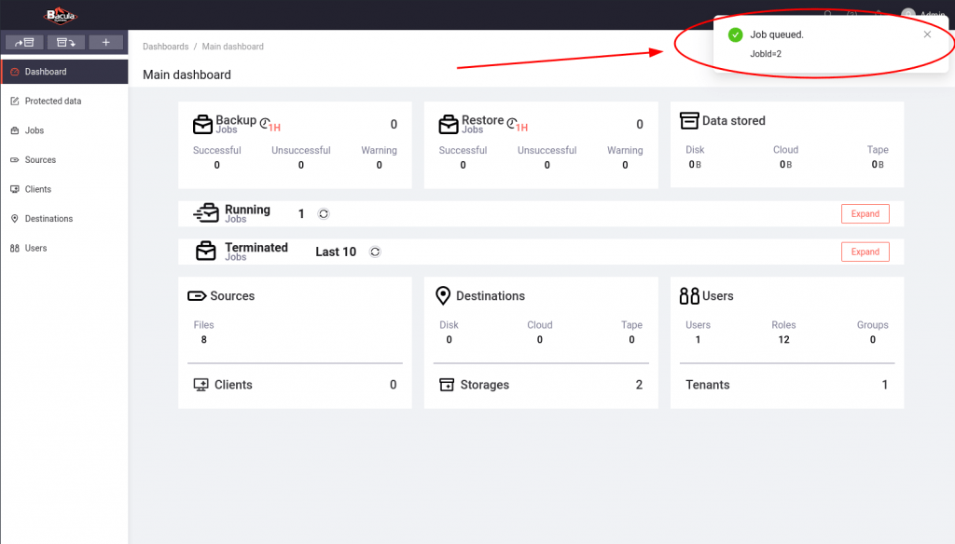
Task: Open the Clients sidebar entry
Action: coord(37,189)
